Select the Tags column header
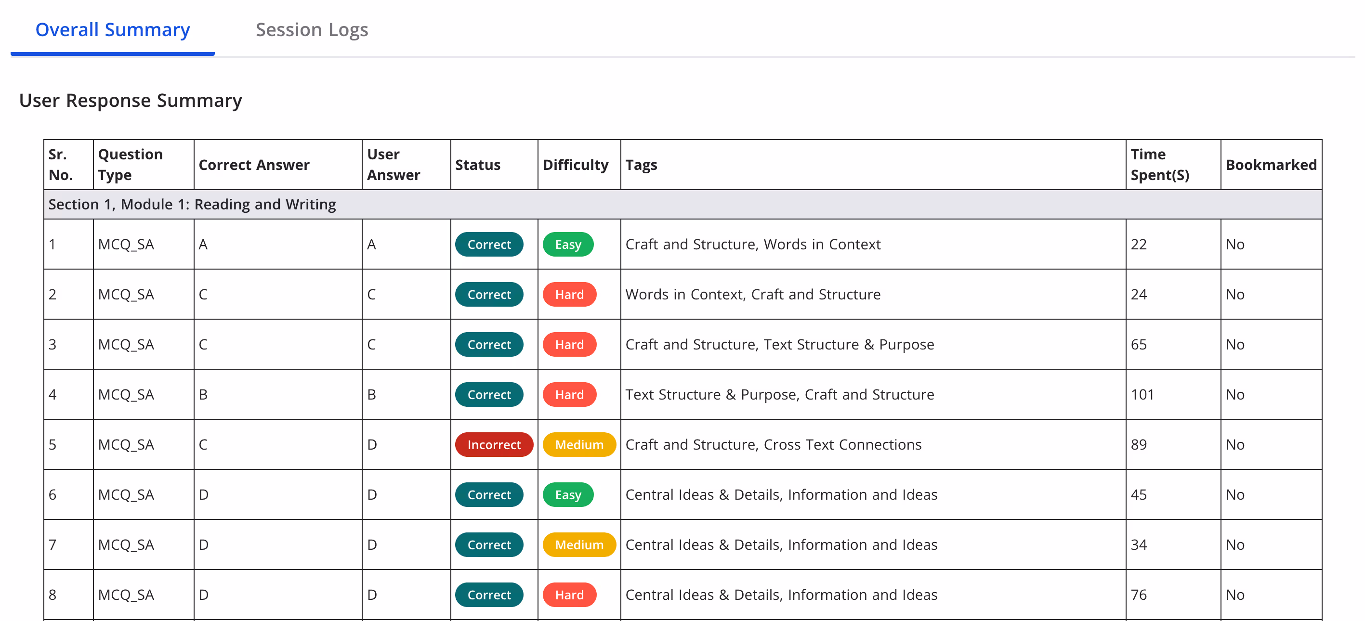The image size is (1365, 621). click(x=873, y=165)
